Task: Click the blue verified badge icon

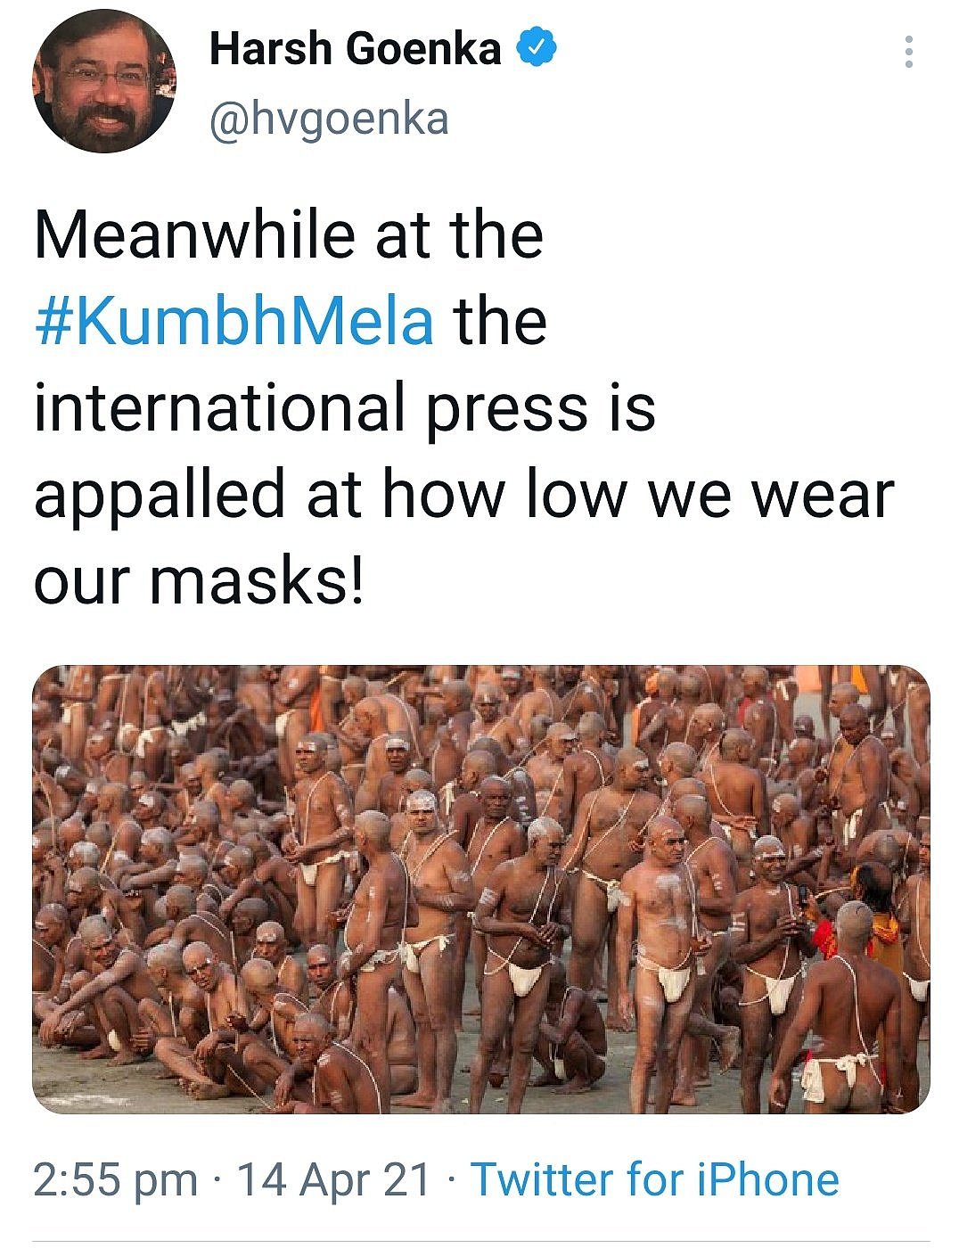Action: point(537,47)
